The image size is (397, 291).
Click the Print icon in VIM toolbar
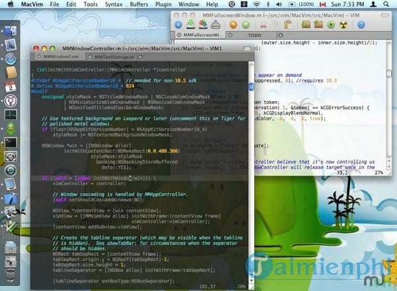[216, 24]
